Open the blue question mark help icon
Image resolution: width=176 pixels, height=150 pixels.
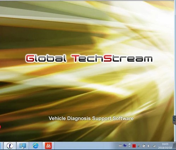pyautogui.click(x=125, y=145)
